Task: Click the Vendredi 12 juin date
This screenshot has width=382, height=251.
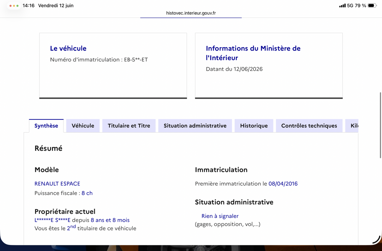Action: click(56, 5)
